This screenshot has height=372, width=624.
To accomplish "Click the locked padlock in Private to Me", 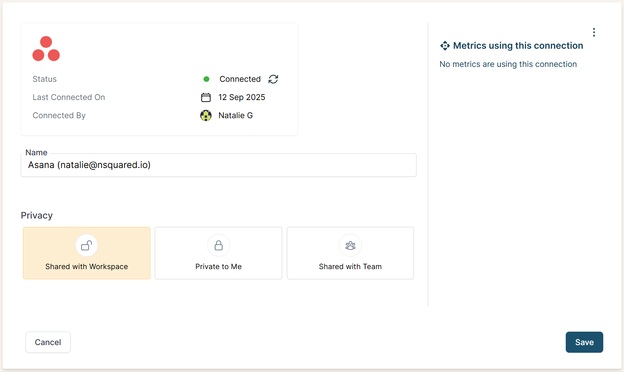I will pyautogui.click(x=218, y=245).
